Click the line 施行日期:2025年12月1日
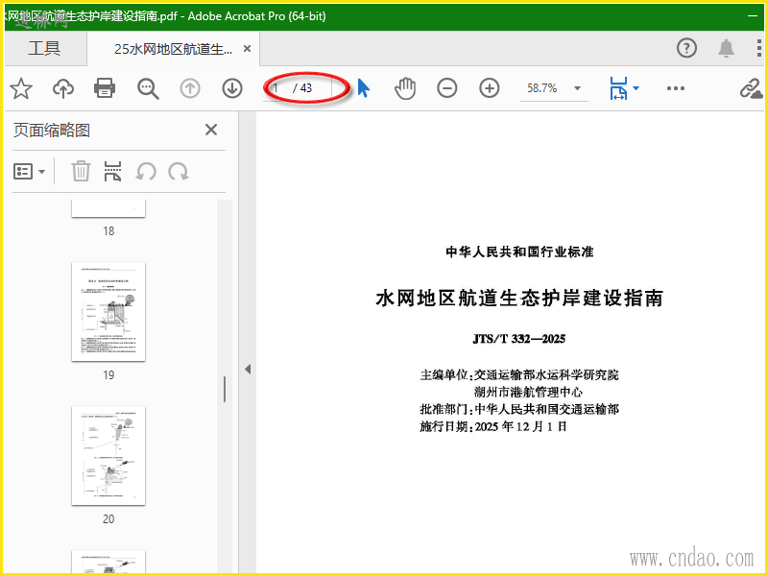The image size is (768, 576). (x=493, y=426)
